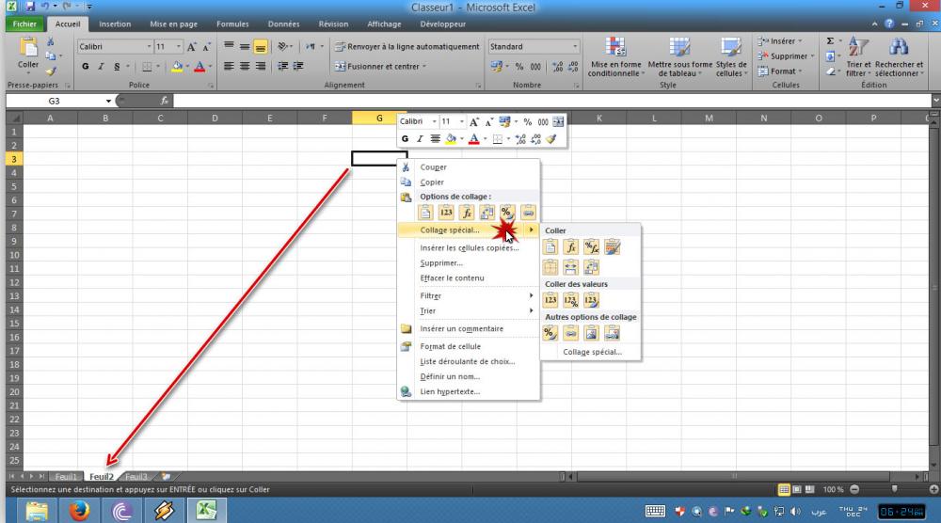Choose Couper from the context menu
Screen dimensions: 941x523
pos(469,167)
